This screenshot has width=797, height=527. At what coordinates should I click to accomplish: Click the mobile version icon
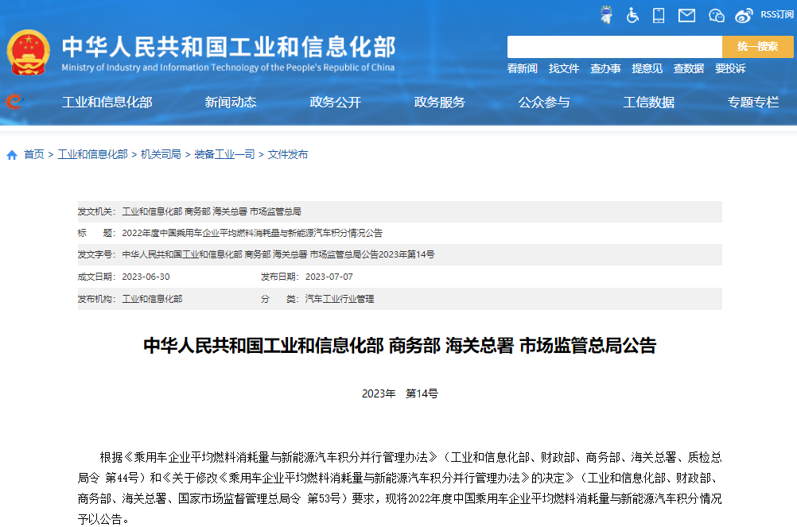(658, 14)
